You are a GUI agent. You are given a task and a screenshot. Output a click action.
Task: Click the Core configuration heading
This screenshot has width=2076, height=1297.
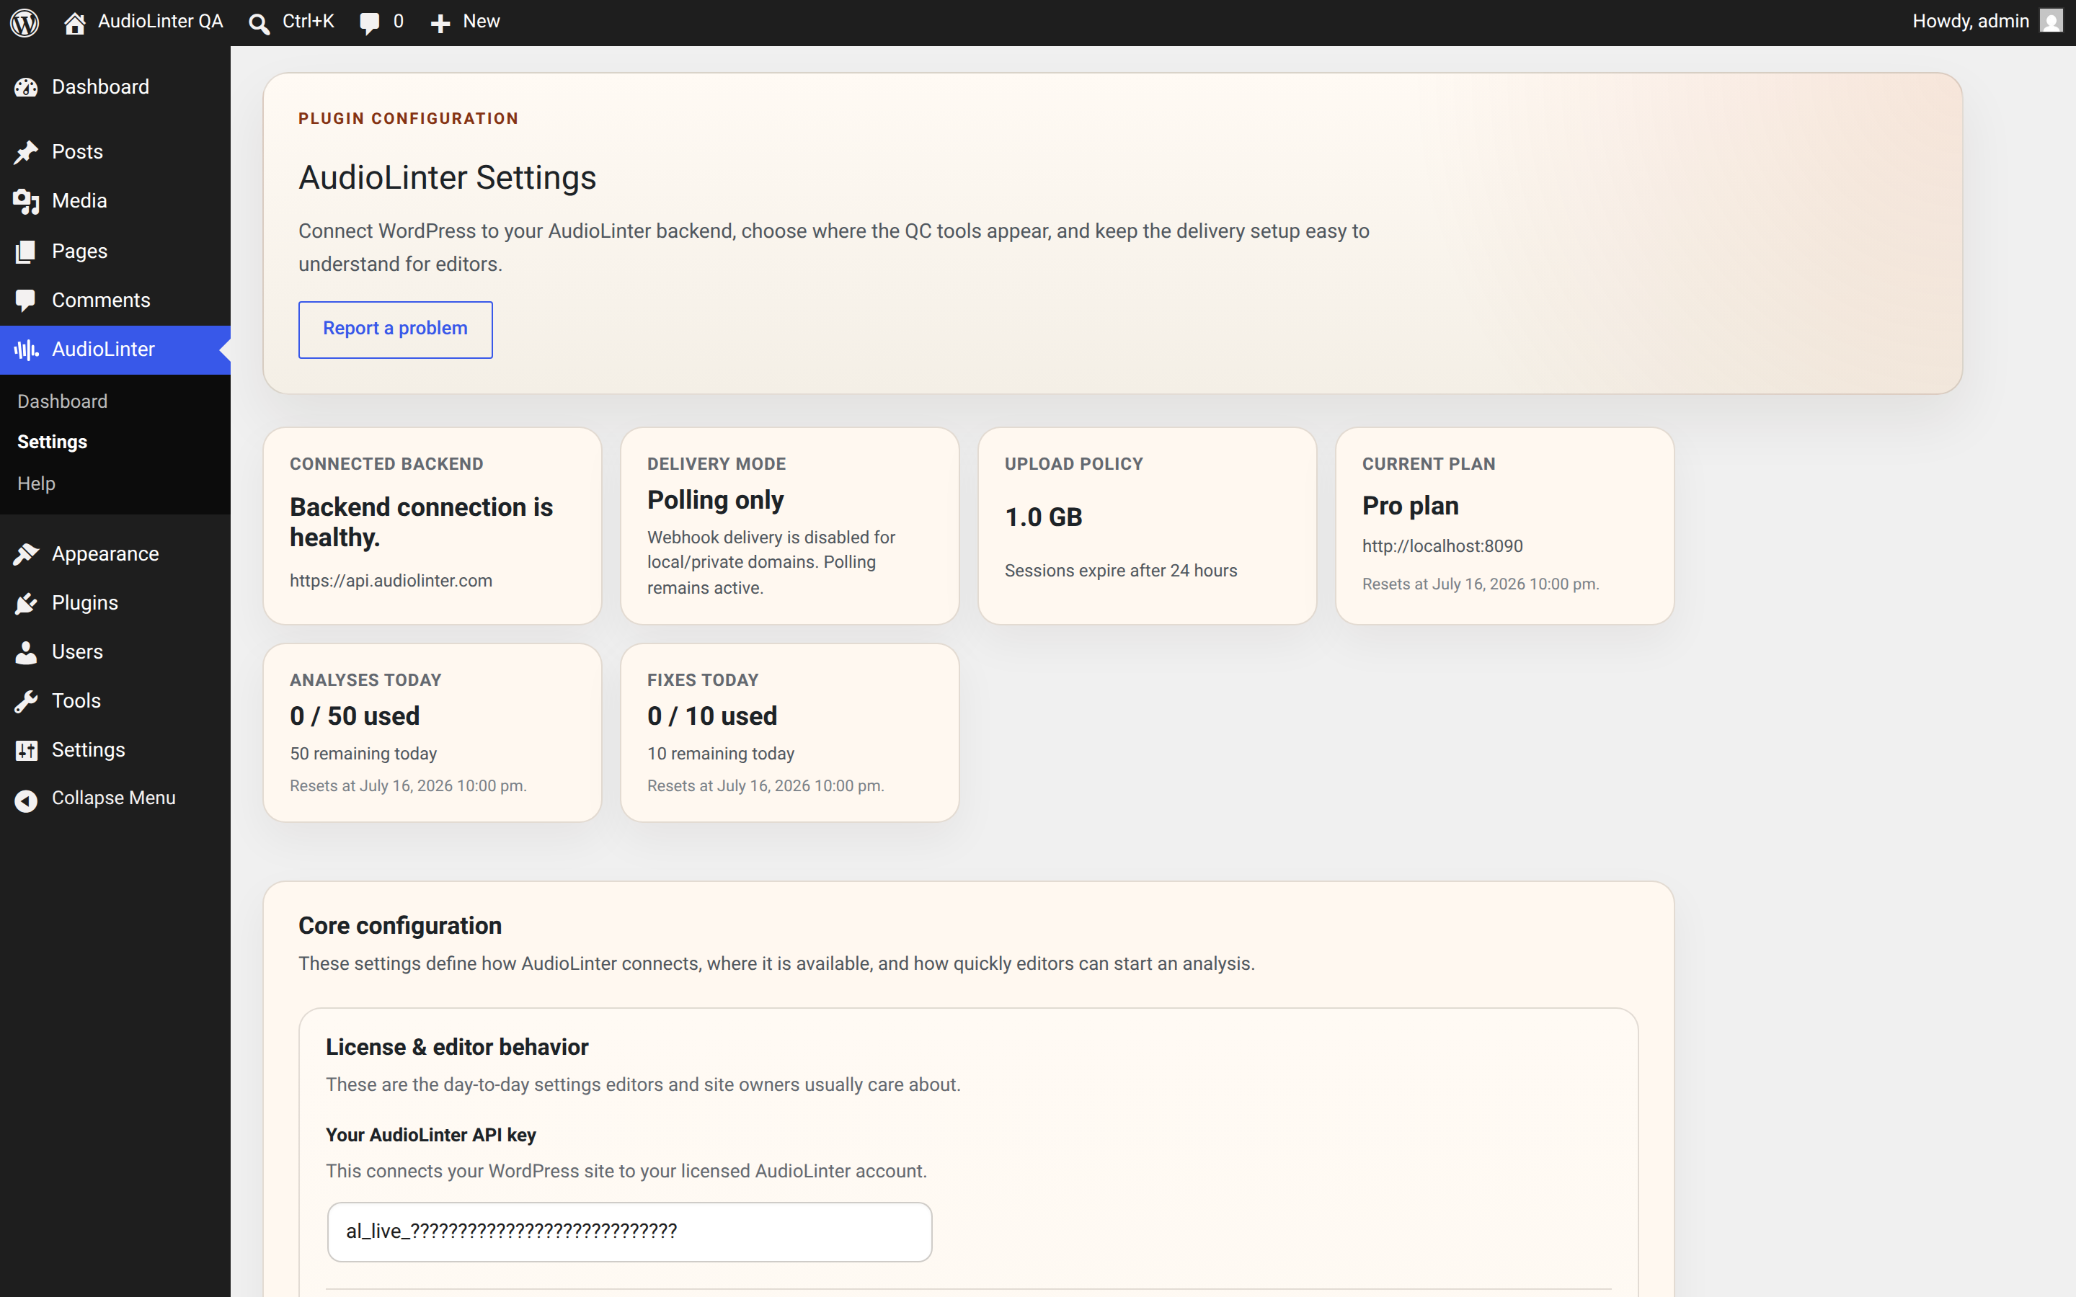click(400, 926)
